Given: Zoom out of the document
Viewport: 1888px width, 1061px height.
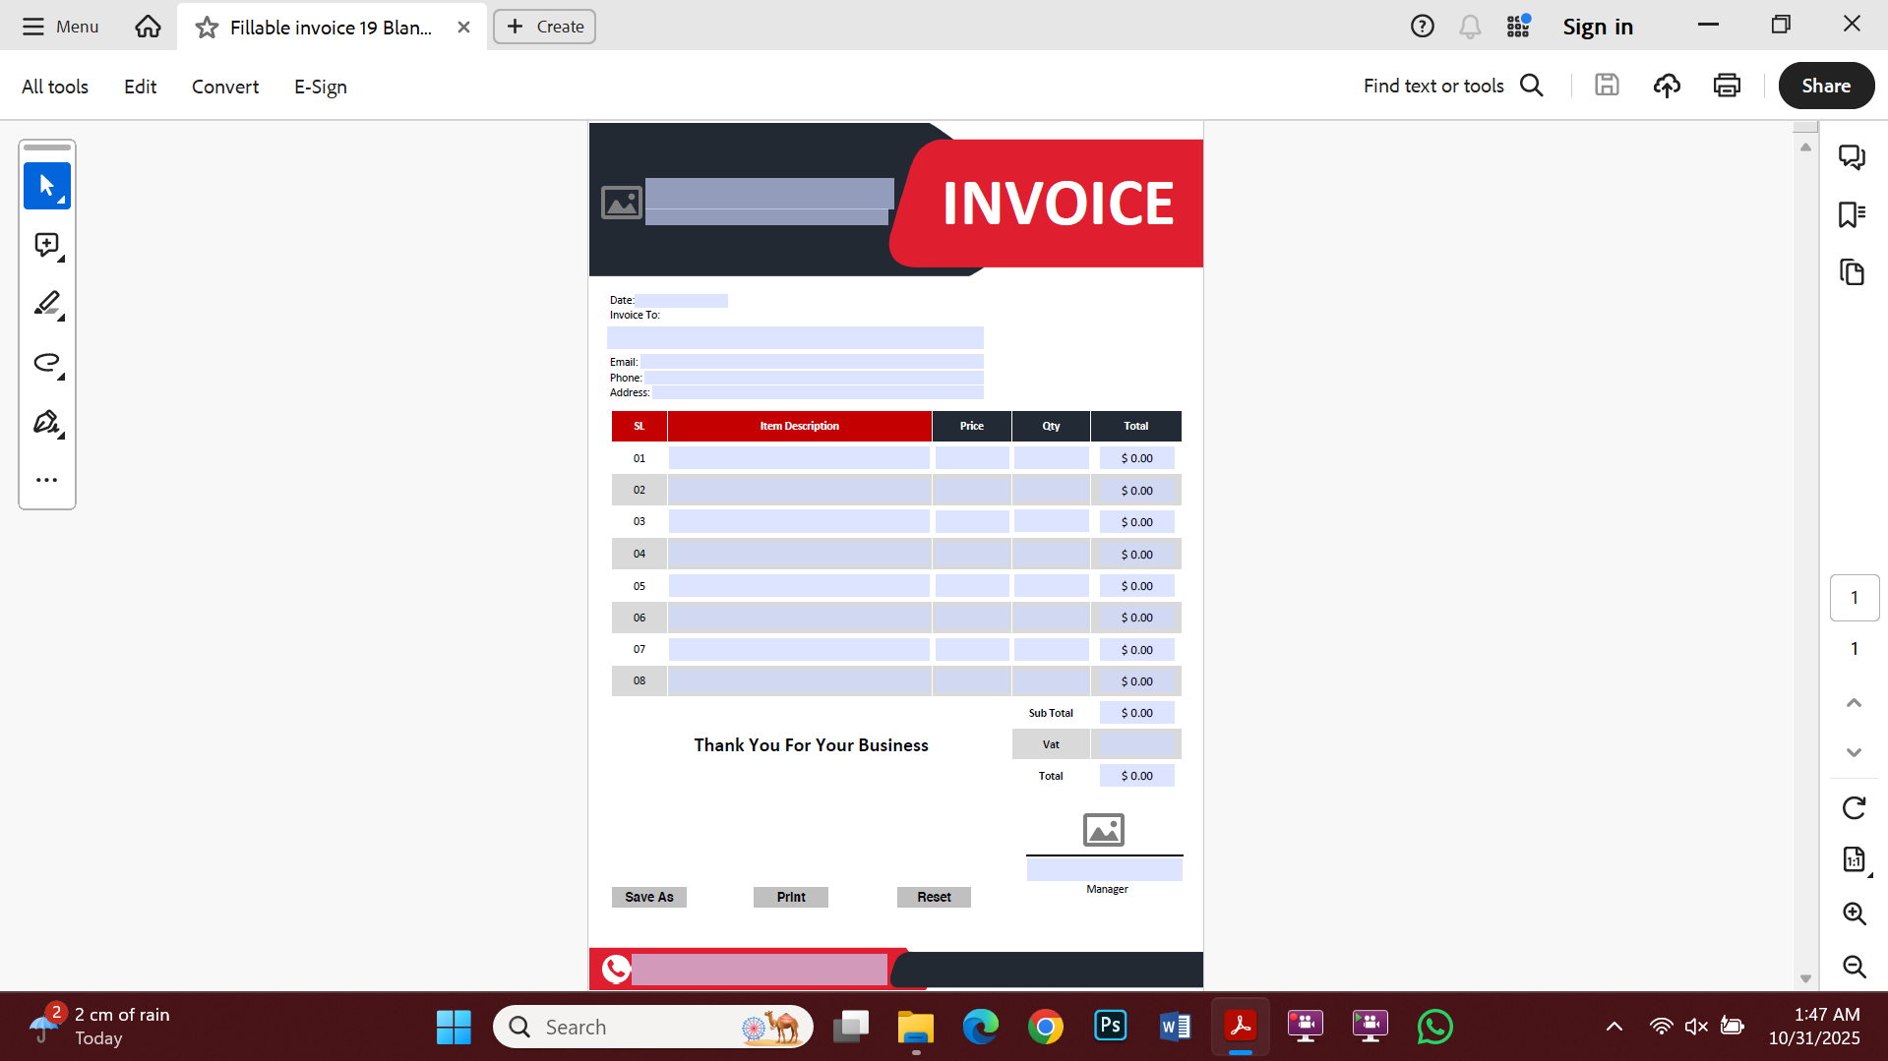Looking at the screenshot, I should coord(1854,967).
